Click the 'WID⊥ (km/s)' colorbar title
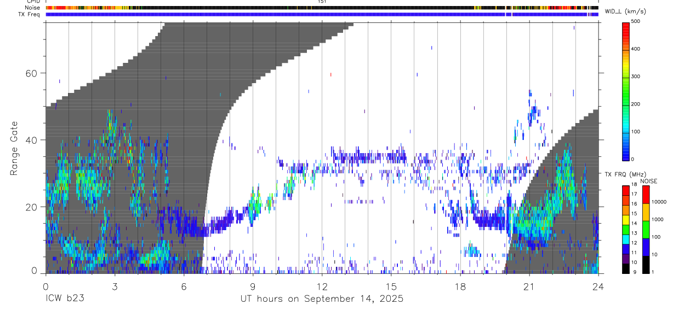Viewport: 673px width, 310px height. [x=625, y=11]
